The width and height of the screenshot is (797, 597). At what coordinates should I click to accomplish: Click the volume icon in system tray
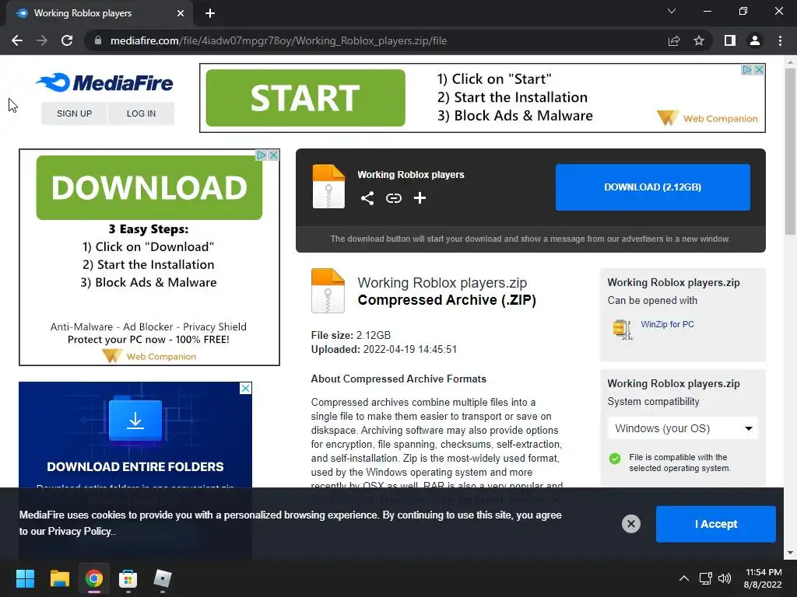coord(725,578)
